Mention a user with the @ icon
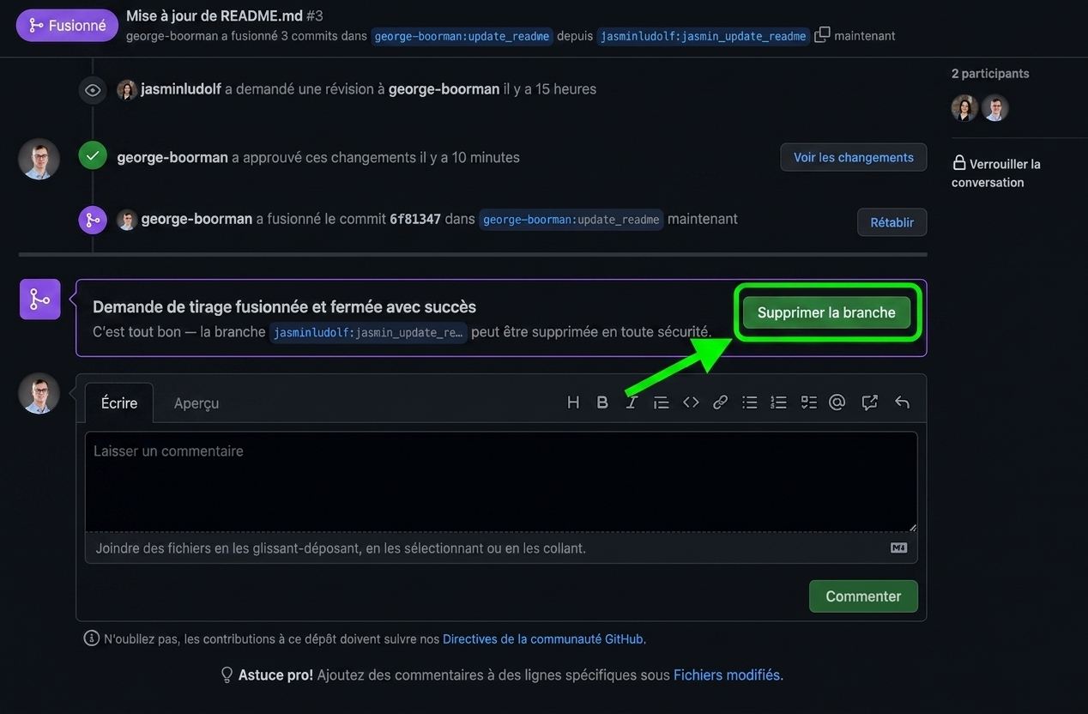The width and height of the screenshot is (1088, 714). pyautogui.click(x=837, y=402)
